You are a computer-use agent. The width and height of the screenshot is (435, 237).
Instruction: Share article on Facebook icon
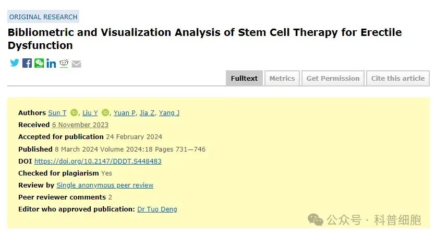[27, 63]
